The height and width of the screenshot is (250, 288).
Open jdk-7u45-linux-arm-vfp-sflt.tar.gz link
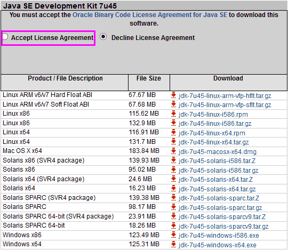tap(225, 105)
